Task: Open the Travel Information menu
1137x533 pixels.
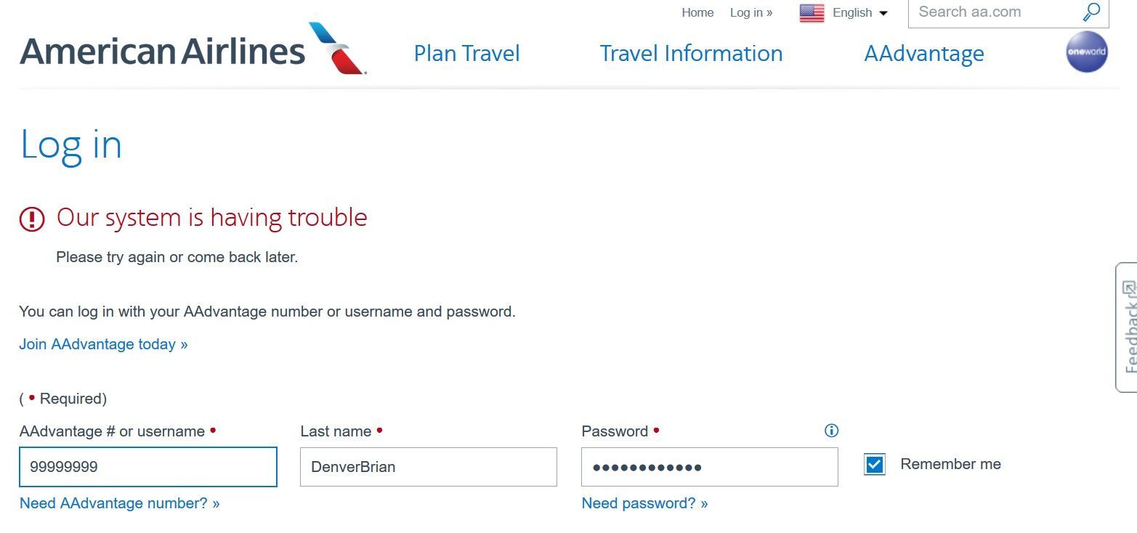Action: [x=691, y=54]
